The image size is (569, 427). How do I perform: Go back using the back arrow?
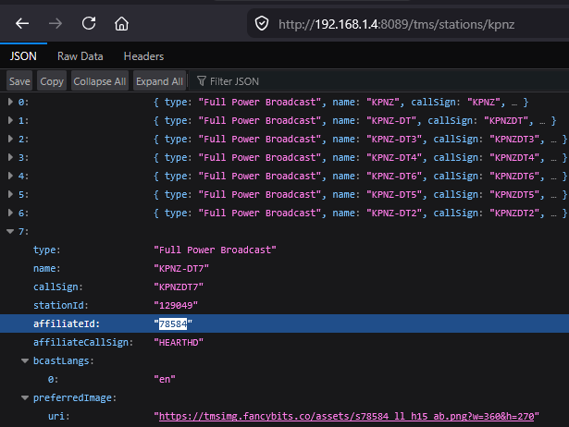tap(22, 24)
